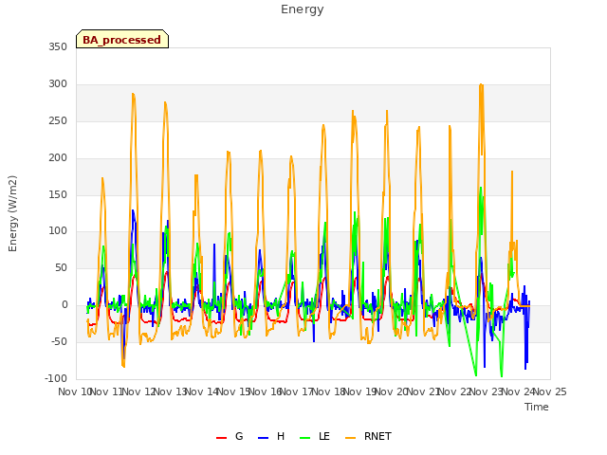Click the 200 y-axis tick label
The width and height of the screenshot is (607, 455).
coord(58,158)
